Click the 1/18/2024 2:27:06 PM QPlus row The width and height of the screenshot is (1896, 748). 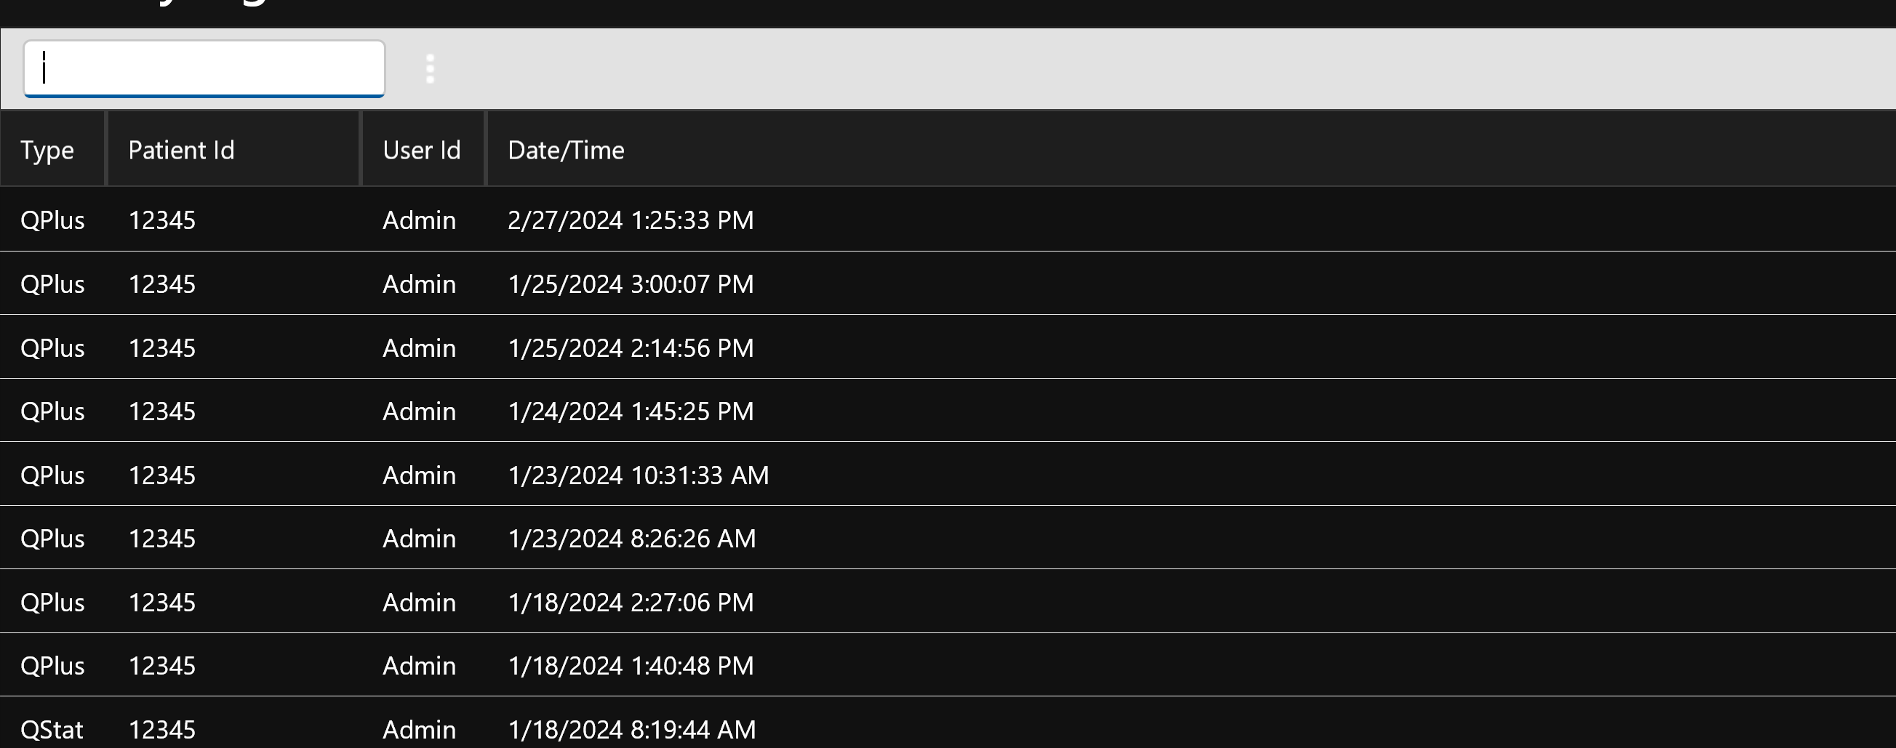point(631,602)
